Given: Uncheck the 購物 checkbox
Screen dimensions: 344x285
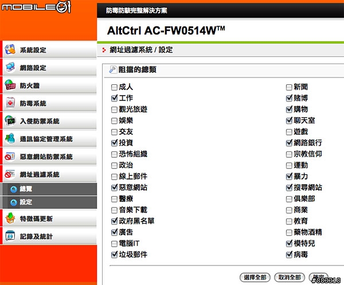Looking at the screenshot, I should pyautogui.click(x=289, y=110).
